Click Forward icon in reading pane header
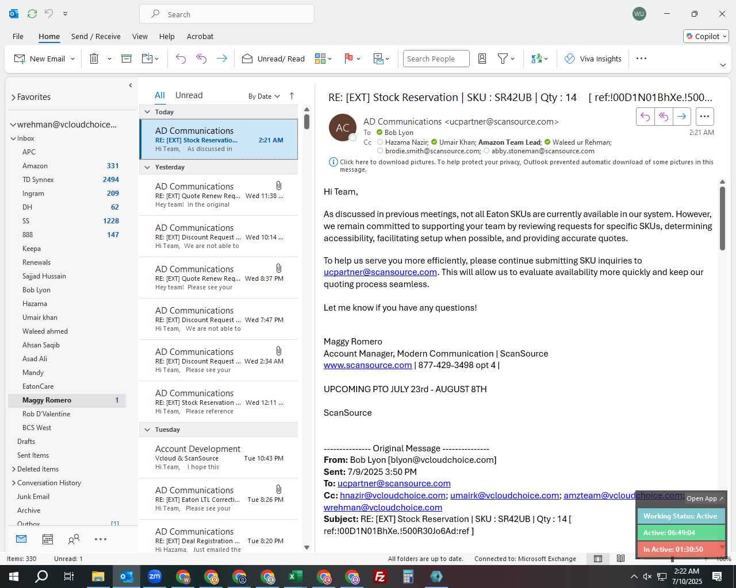Screen dimensions: 736x588 (x=682, y=117)
